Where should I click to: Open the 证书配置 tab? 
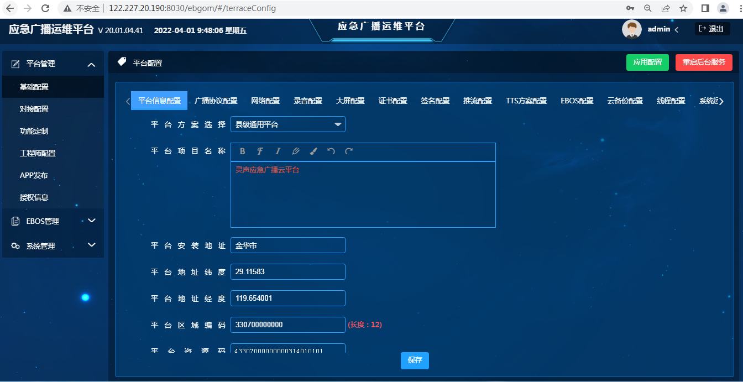393,101
